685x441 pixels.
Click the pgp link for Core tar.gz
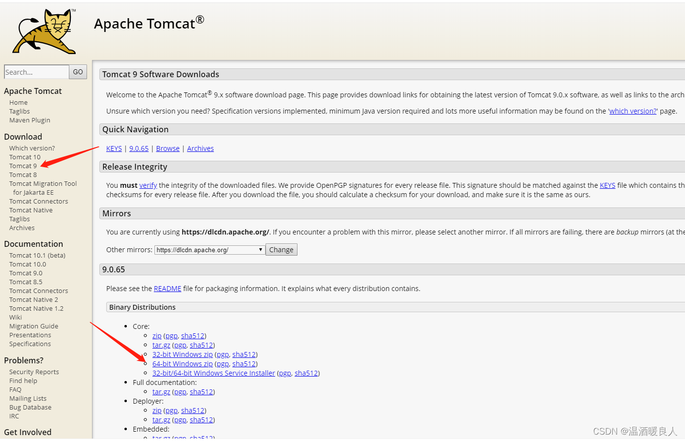(x=180, y=346)
